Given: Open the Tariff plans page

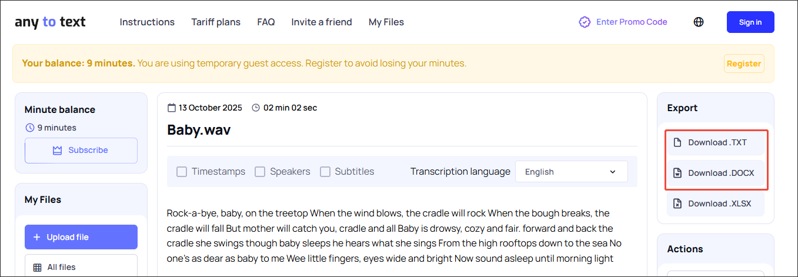Looking at the screenshot, I should coord(216,22).
